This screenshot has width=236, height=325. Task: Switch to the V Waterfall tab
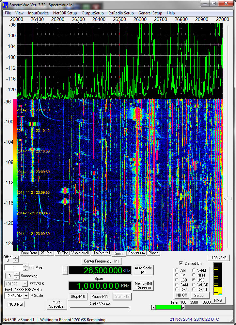[80, 253]
